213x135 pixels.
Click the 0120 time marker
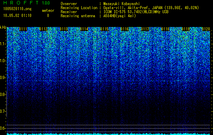coord(206,29)
